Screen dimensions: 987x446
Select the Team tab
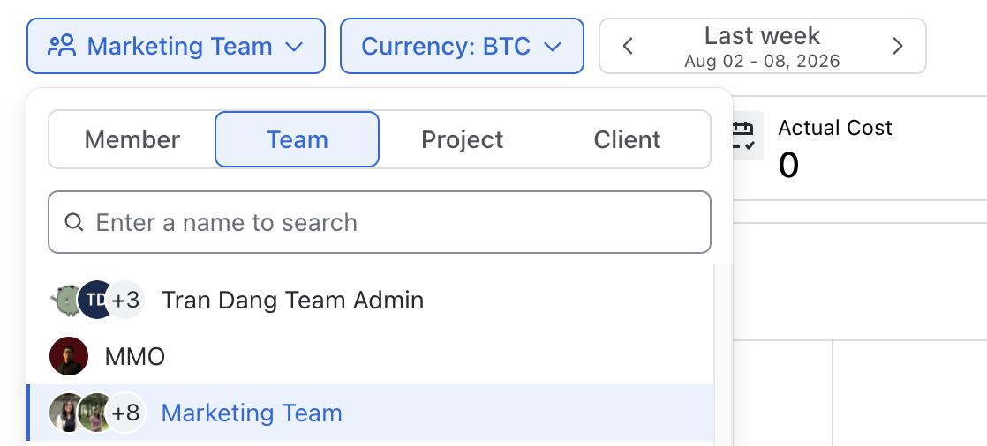[x=298, y=139]
